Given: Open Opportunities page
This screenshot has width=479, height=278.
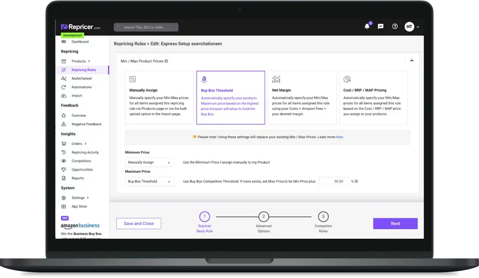Looking at the screenshot, I should click(x=82, y=170).
